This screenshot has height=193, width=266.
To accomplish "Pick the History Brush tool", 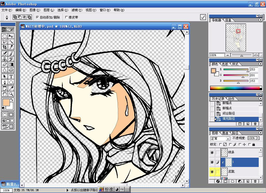I will (x=11, y=59).
